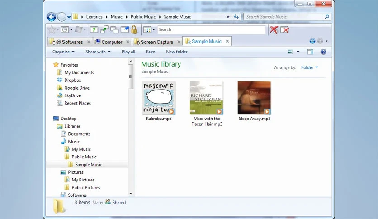Click the refresh button next to address bar
The height and width of the screenshot is (219, 378).
[236, 17]
